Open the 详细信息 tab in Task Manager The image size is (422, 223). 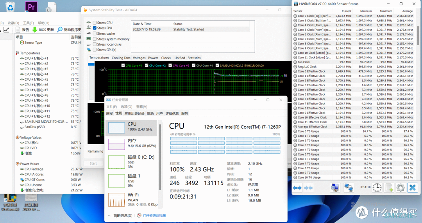tap(172, 113)
